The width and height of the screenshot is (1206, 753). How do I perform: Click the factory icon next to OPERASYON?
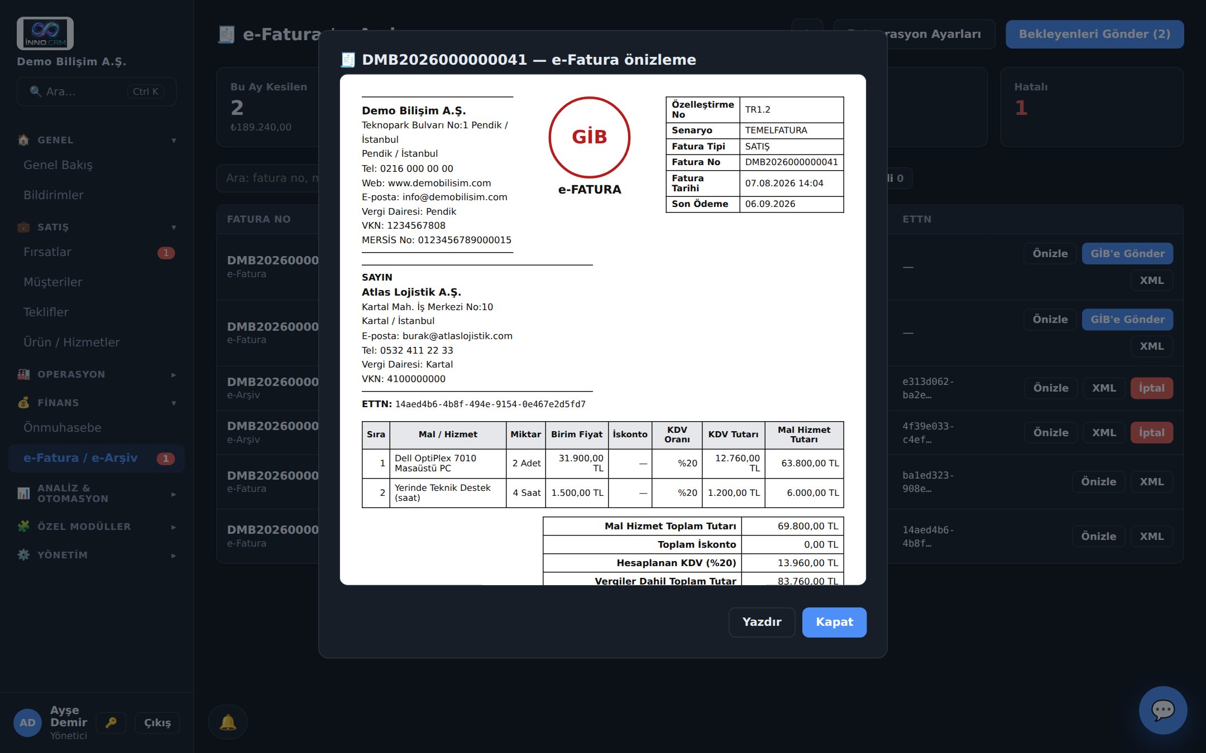pos(23,374)
